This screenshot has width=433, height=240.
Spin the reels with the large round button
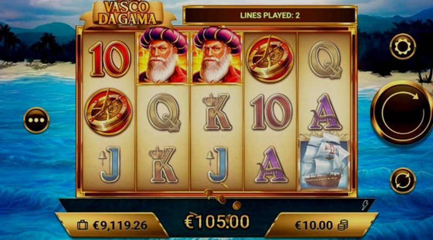tap(402, 112)
